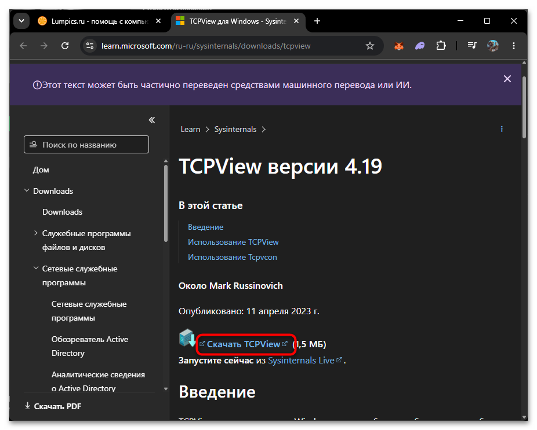
Task: Open Аналитические сведения о Active Directory
Action: [98, 381]
